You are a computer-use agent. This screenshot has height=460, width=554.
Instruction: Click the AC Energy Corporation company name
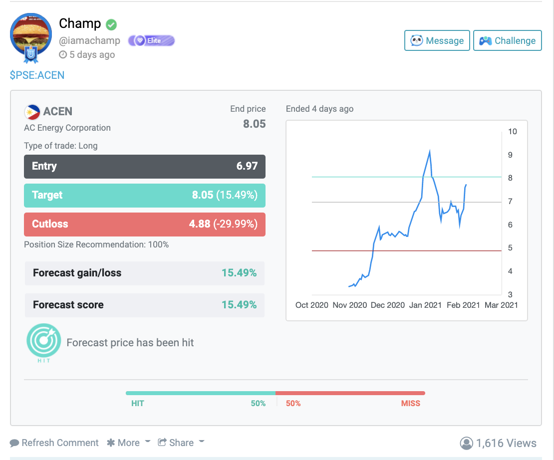pyautogui.click(x=67, y=128)
